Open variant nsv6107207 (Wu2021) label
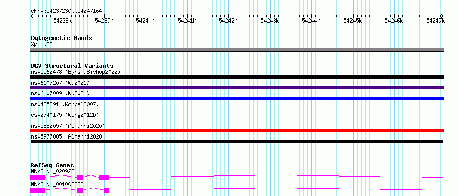The width and height of the screenshot is (458, 196). [60, 83]
